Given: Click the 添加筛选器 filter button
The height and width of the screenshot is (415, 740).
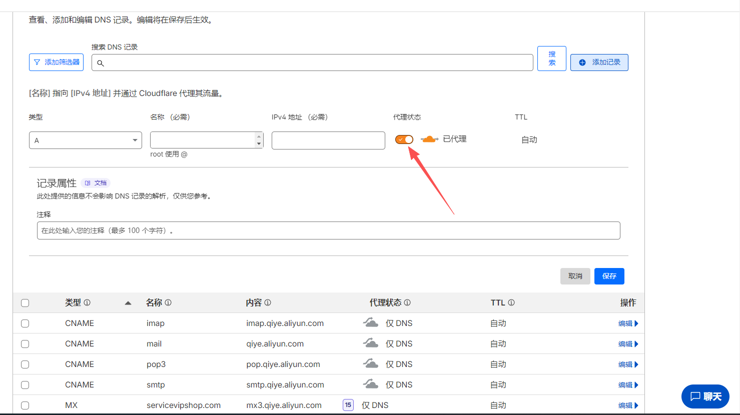Looking at the screenshot, I should (57, 62).
